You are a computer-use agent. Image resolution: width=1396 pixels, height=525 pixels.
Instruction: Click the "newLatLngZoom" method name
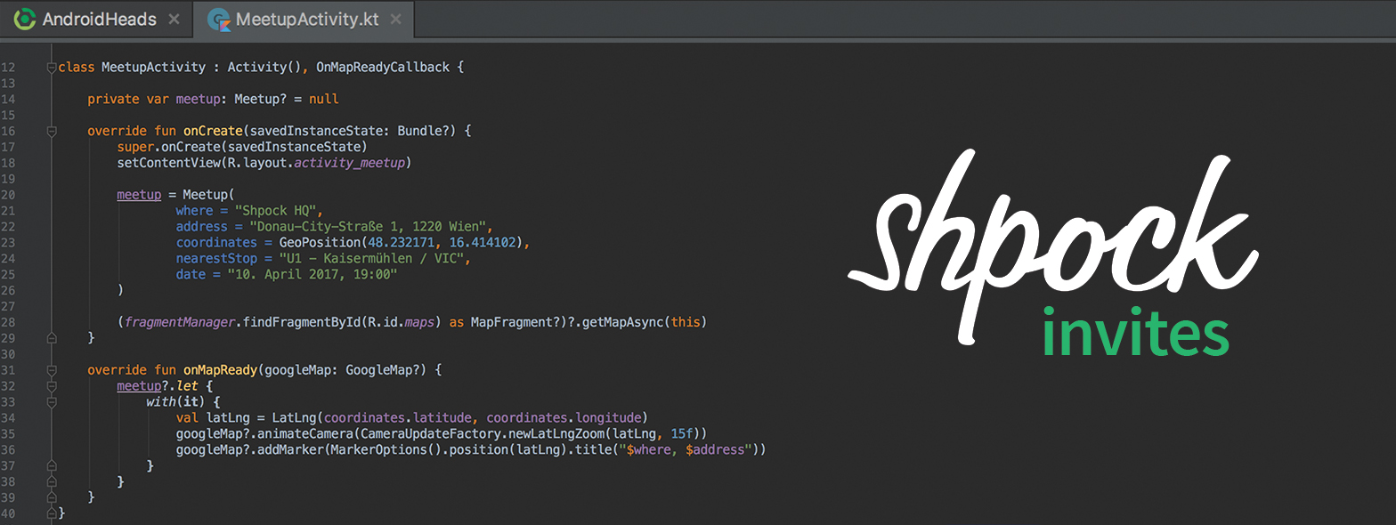(556, 433)
